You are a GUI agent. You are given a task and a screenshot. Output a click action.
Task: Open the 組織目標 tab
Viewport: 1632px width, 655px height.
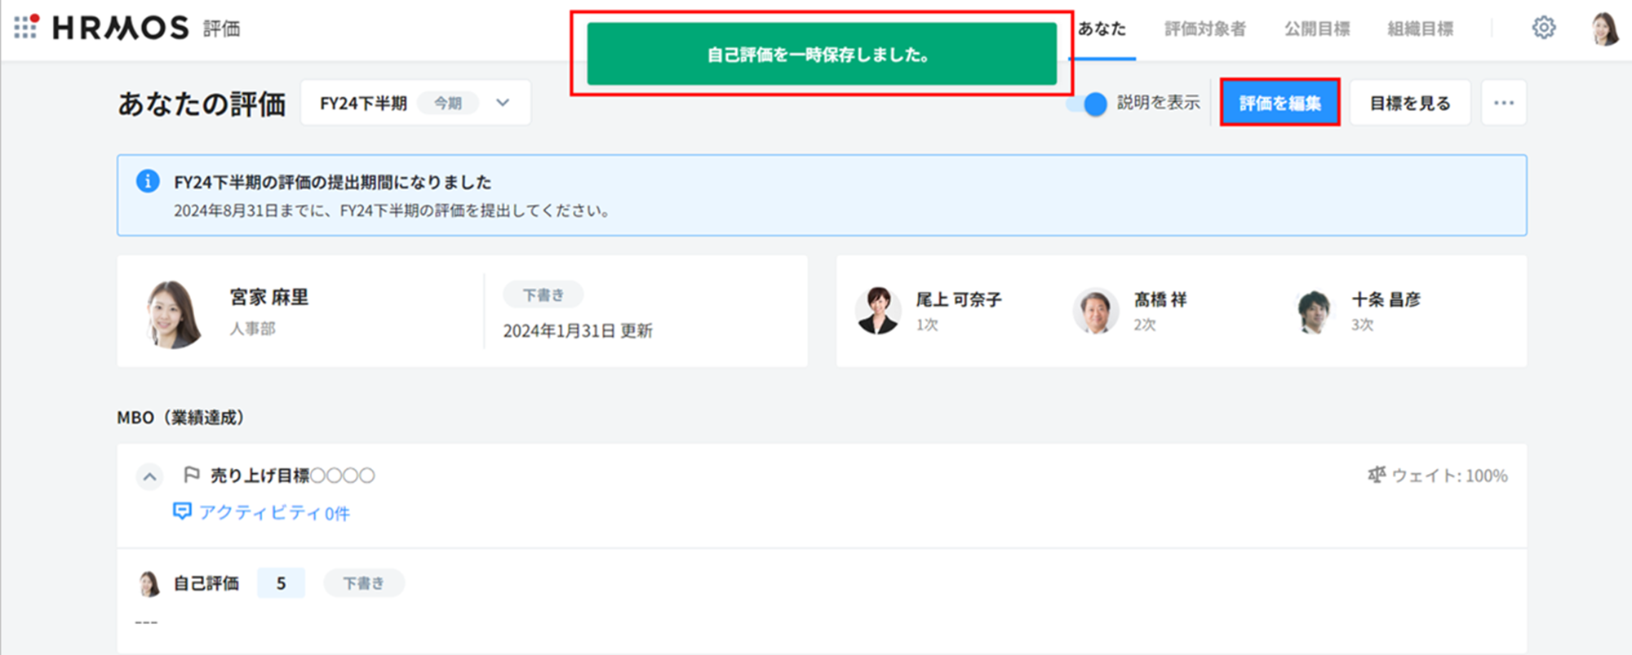(x=1420, y=29)
